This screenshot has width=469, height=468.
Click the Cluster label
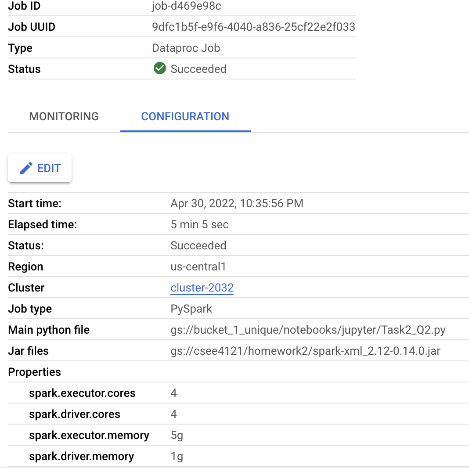tap(26, 288)
